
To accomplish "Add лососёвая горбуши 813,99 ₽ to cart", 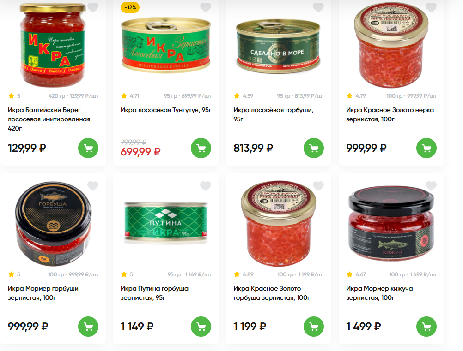I will point(314,148).
